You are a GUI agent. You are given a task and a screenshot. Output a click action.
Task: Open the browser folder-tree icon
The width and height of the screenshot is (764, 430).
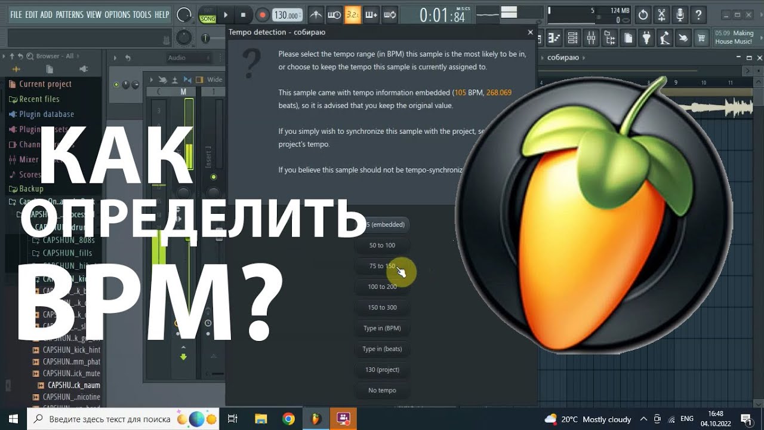click(610, 39)
